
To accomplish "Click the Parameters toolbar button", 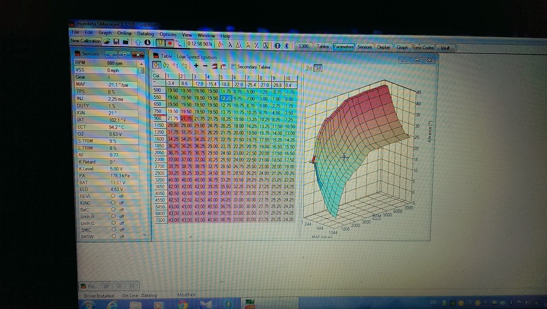I will point(343,47).
